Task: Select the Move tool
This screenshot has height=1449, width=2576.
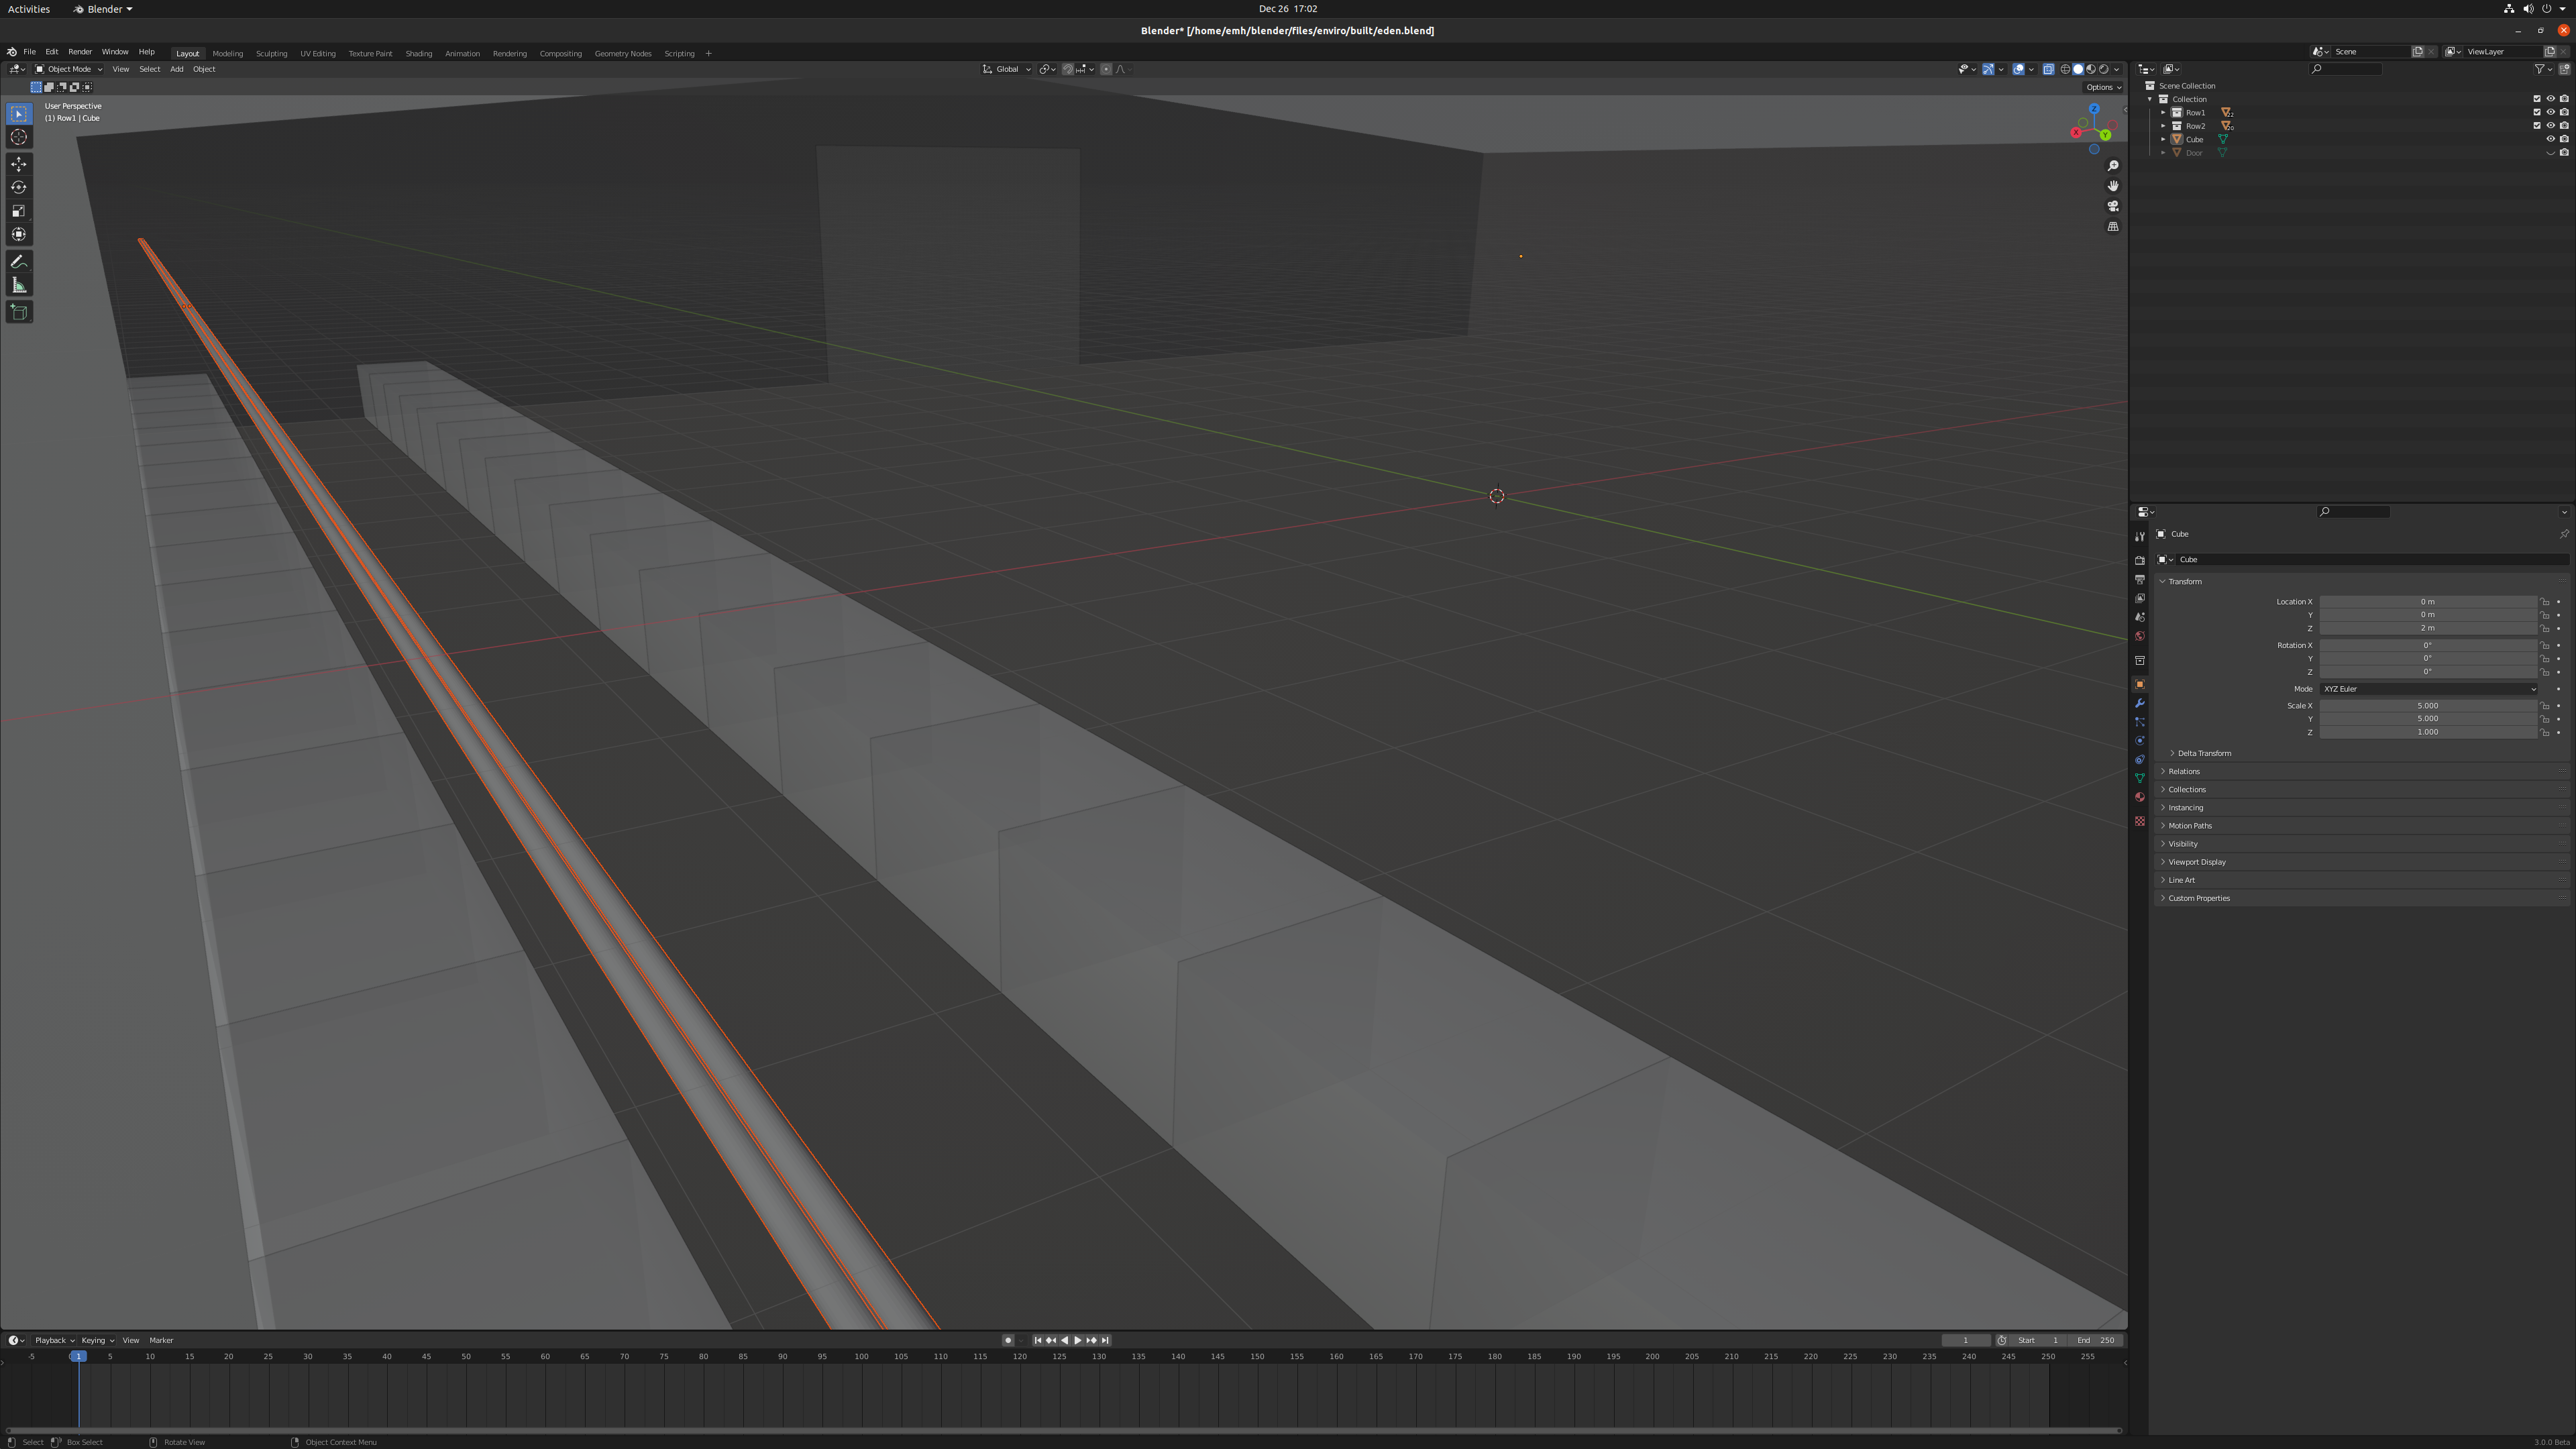Action: 19,164
